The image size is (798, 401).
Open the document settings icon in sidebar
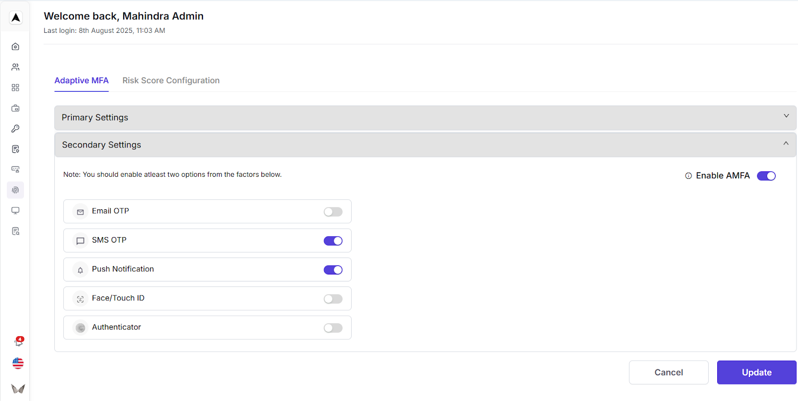click(x=15, y=149)
